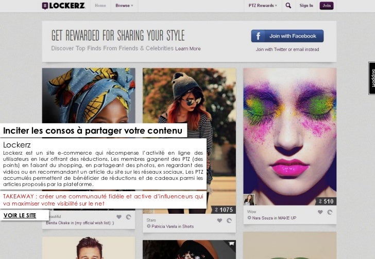Viewport: 375px width, 259px height.
Task: Click Patricia Varela in Shorts text
Action: [x=173, y=226]
